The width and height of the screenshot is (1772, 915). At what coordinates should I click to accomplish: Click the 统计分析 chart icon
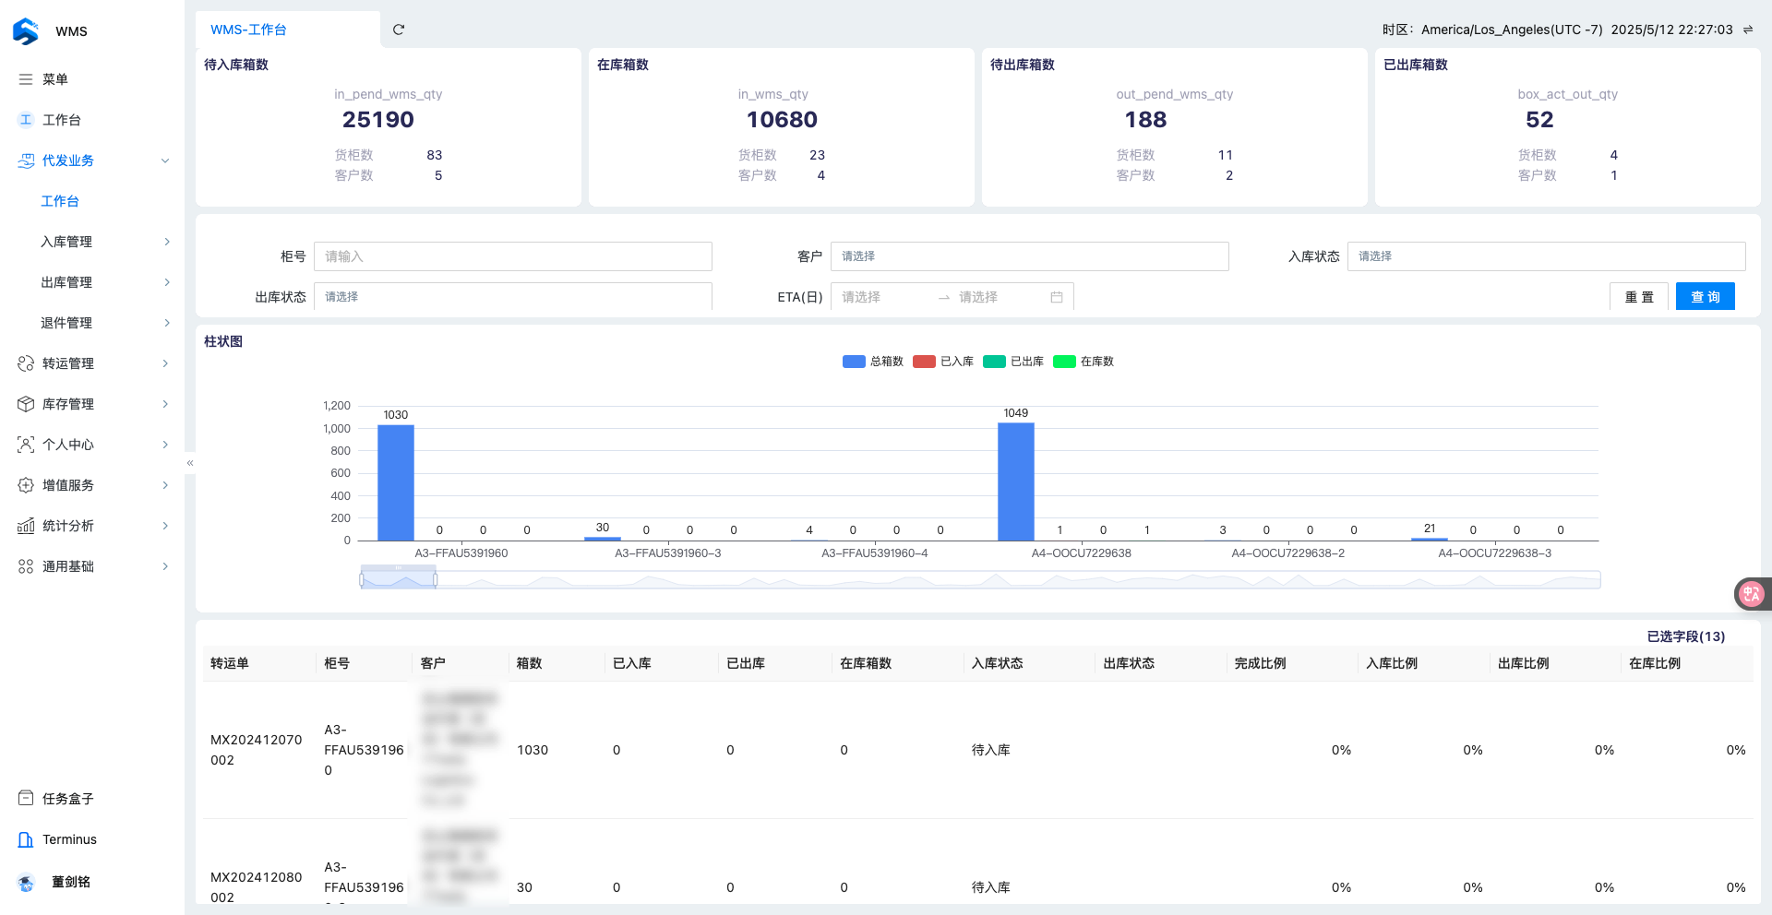coord(26,526)
